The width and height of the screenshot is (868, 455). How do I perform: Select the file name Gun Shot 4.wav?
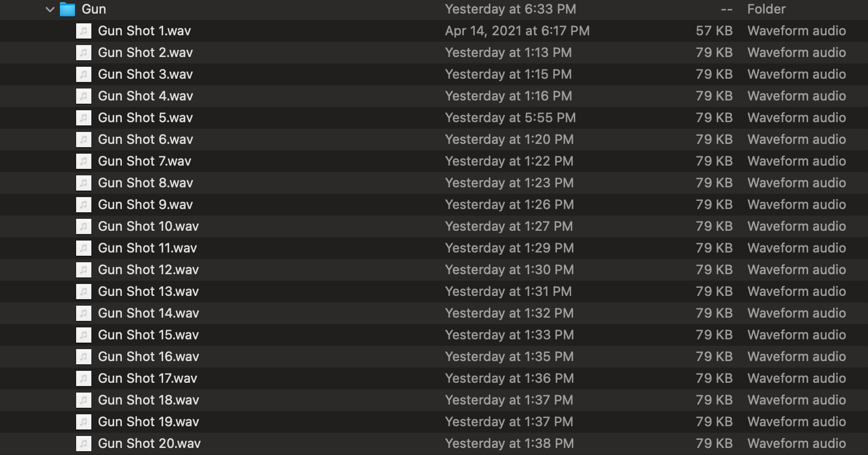click(x=145, y=96)
